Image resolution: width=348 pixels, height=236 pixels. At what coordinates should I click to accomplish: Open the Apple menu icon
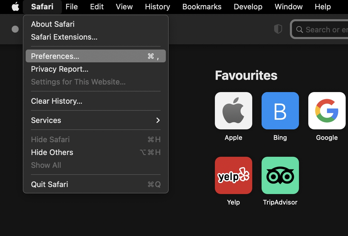pyautogui.click(x=15, y=7)
